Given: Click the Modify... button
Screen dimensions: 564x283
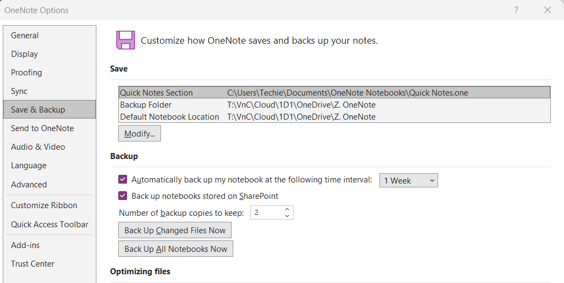Looking at the screenshot, I should pos(140,133).
